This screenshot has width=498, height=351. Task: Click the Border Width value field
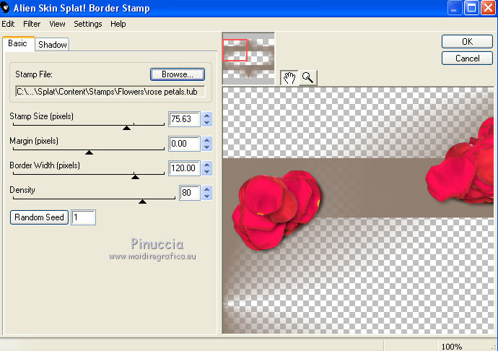coord(184,168)
